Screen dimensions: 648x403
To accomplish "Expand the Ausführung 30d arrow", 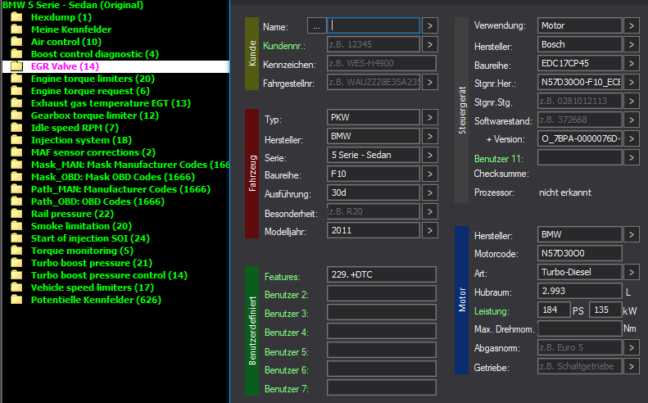I will tap(430, 193).
